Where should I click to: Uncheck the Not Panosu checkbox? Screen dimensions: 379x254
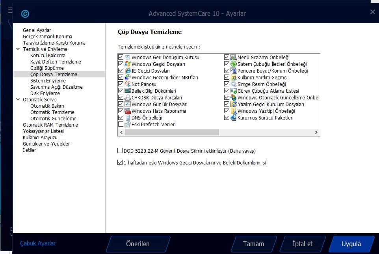[x=121, y=84]
